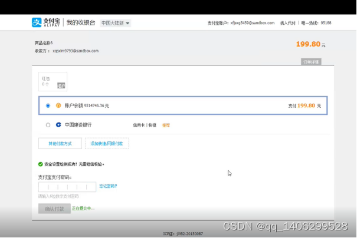Click the green security check icon
This screenshot has width=357, height=238.
(x=41, y=164)
